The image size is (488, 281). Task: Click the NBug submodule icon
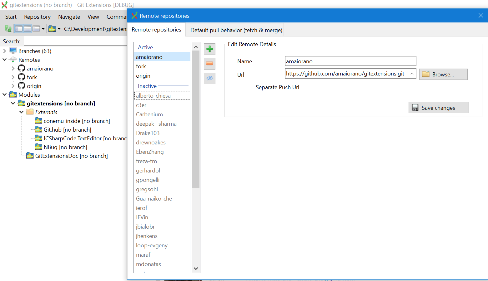[38, 147]
